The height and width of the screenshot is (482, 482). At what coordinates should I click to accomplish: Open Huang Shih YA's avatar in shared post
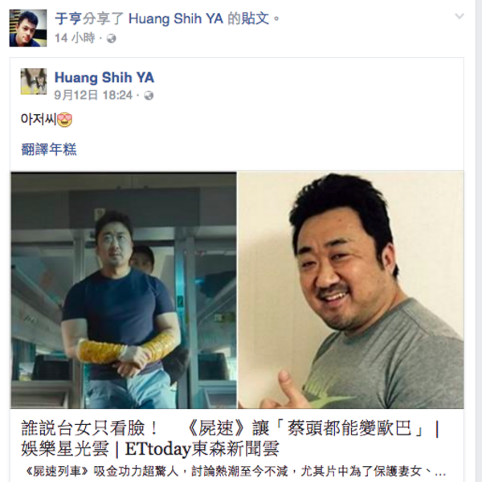(34, 81)
